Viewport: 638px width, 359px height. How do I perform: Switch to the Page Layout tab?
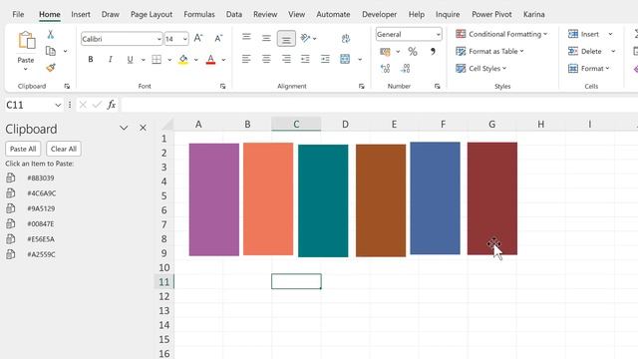point(152,14)
